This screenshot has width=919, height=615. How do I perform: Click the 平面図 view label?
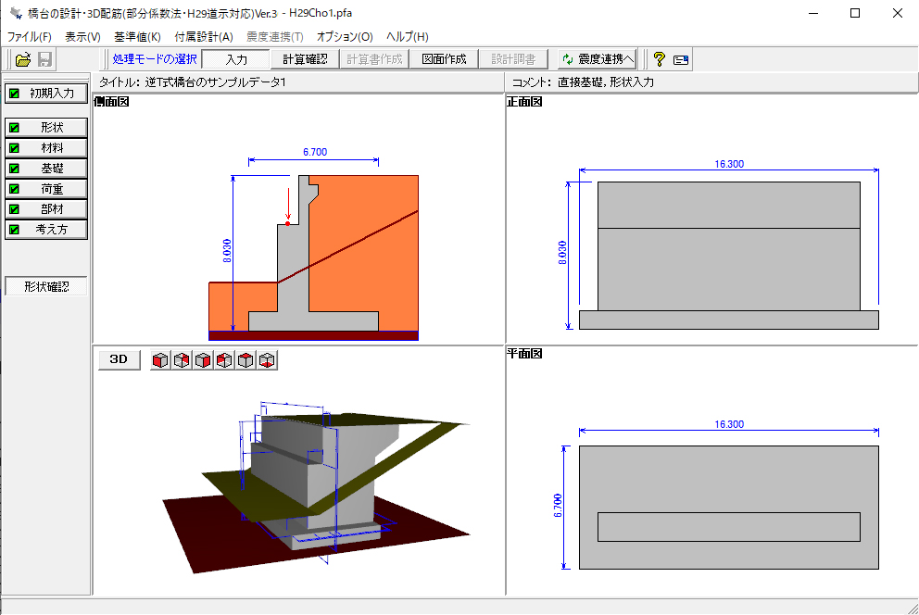point(524,353)
